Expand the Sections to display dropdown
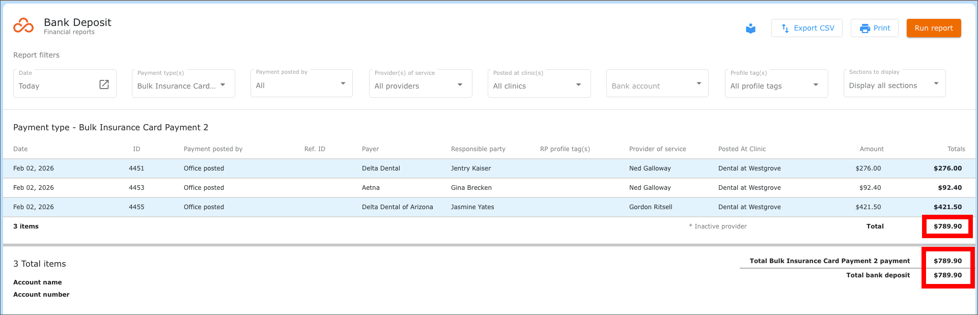Screen dimensions: 978x315 click(x=895, y=83)
